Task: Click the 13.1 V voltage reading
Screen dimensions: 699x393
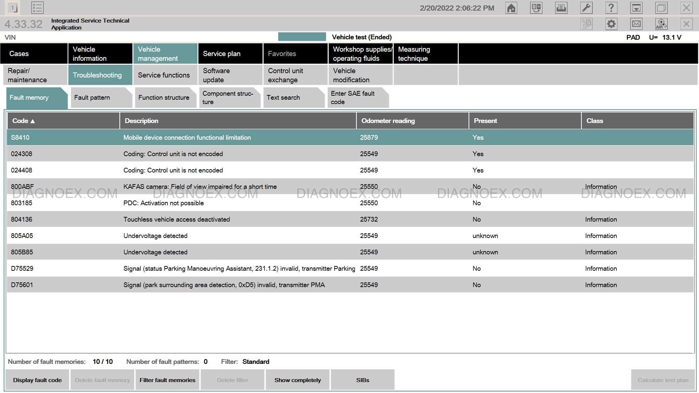Action: (x=672, y=37)
